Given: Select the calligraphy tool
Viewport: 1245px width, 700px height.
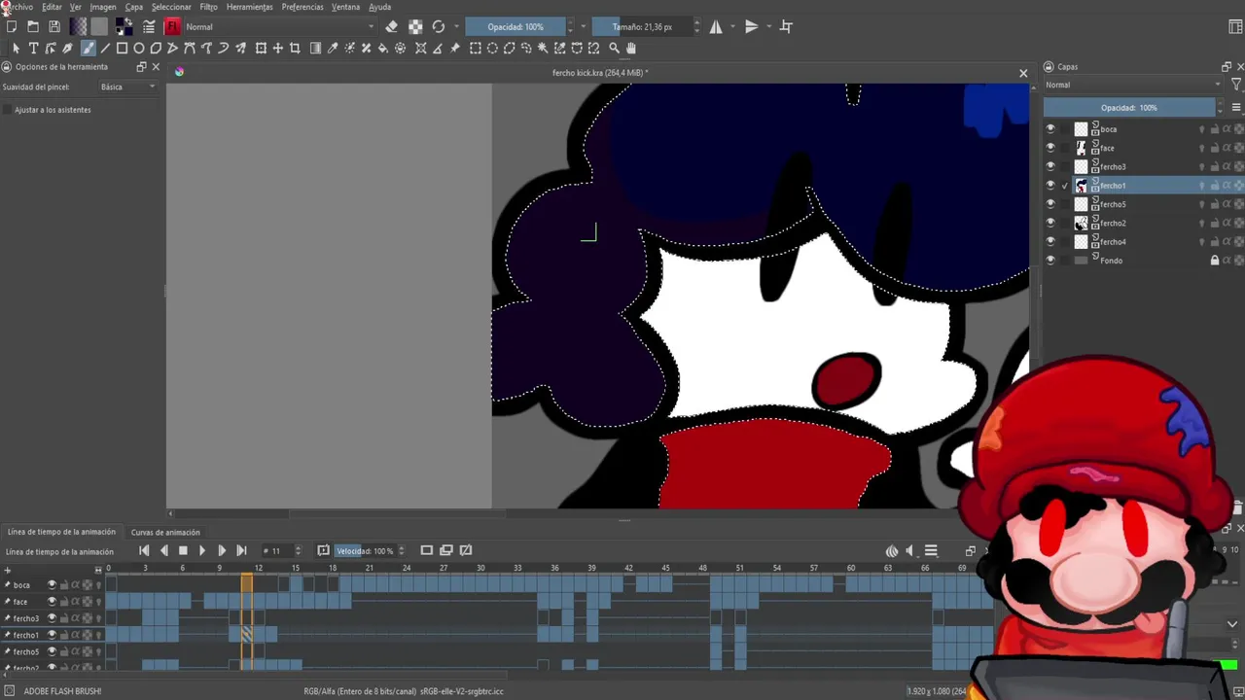Looking at the screenshot, I should pos(67,48).
